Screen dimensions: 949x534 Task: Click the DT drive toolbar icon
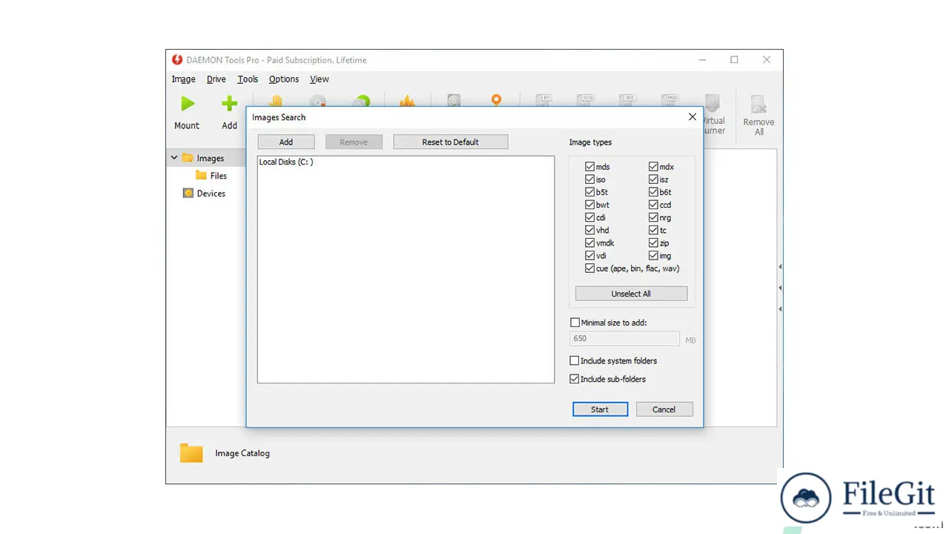click(x=545, y=99)
